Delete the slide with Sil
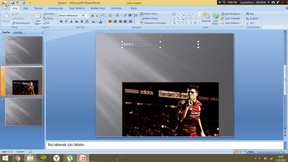 pyautogui.click(x=47, y=23)
